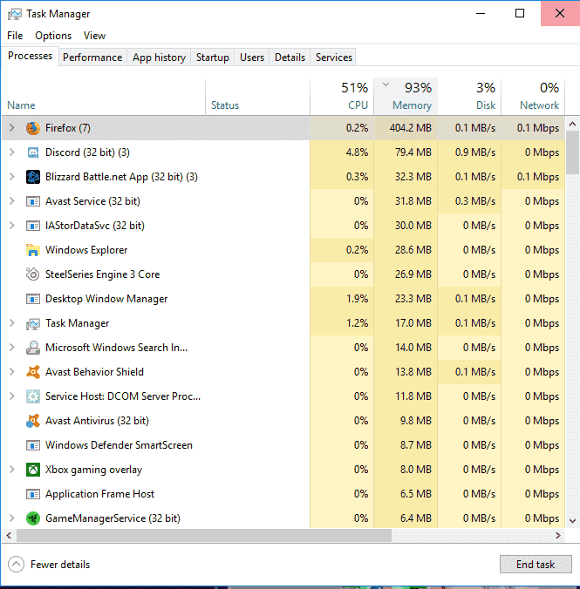This screenshot has height=589, width=580.
Task: Click the Firefox process icon
Action: (33, 128)
